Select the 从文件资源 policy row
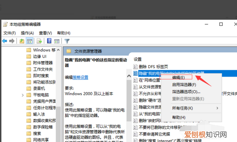Screen dimensions: 237x142 (x=150, y=87)
